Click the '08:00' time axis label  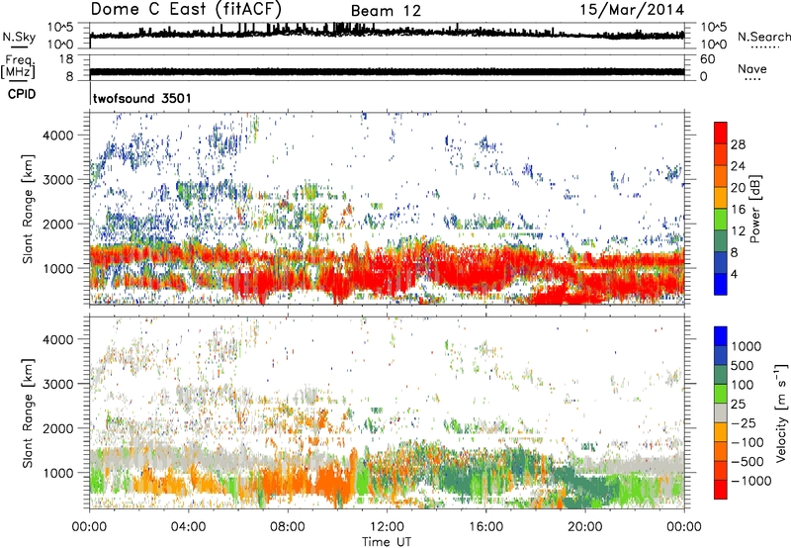[x=288, y=527]
